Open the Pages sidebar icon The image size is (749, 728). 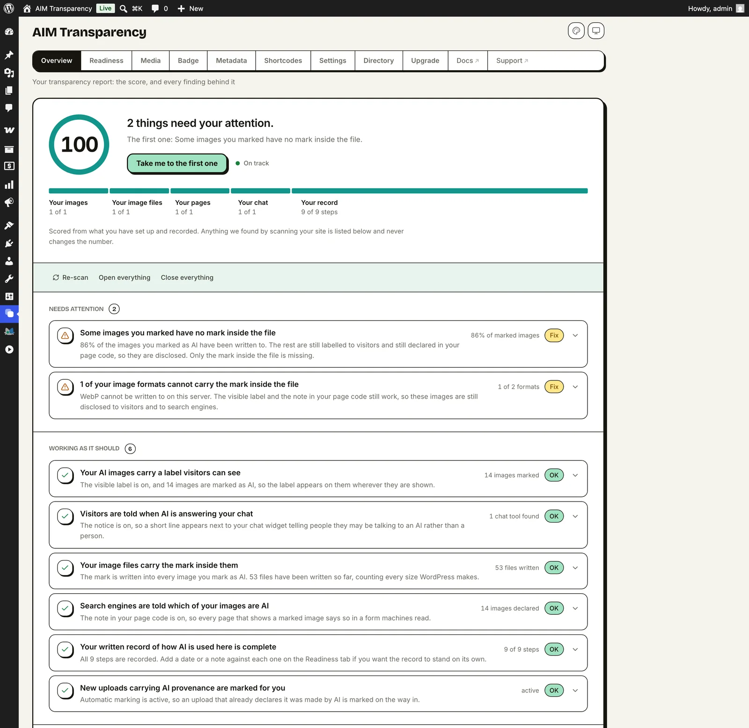coord(9,90)
